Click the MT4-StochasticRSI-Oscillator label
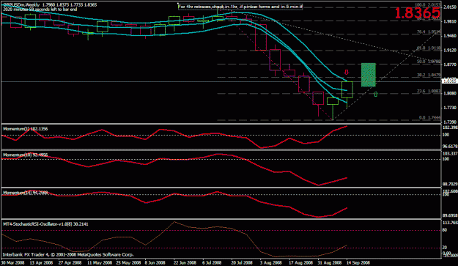 [x=45, y=224]
